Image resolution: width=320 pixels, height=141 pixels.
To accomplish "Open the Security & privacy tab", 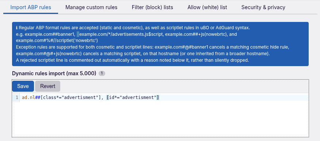I will click(x=263, y=8).
